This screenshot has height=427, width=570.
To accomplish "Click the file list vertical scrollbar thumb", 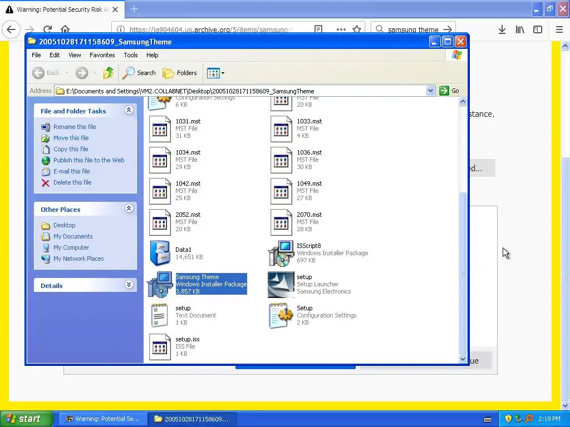I will click(x=463, y=272).
